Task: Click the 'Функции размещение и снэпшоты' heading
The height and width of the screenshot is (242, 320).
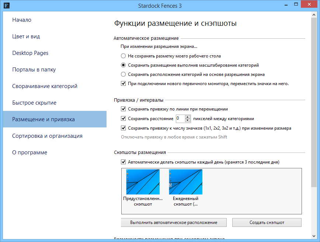Action: point(175,23)
